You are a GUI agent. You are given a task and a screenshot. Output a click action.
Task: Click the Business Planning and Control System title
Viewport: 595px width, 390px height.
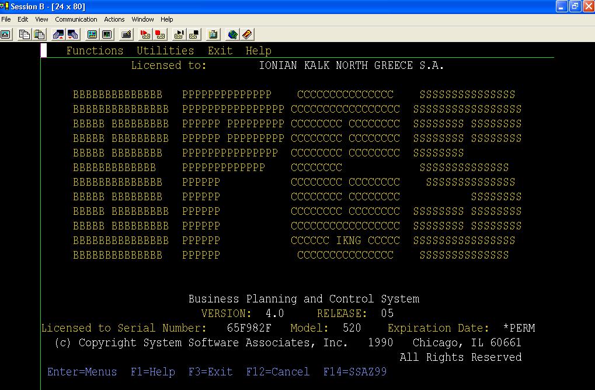point(304,299)
